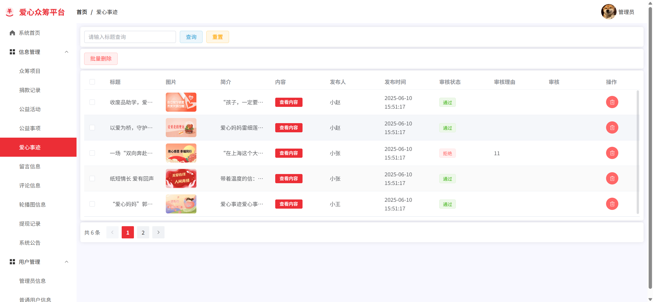Screen dimensions: 653x302
Task: Click the title search input field
Action: [130, 37]
